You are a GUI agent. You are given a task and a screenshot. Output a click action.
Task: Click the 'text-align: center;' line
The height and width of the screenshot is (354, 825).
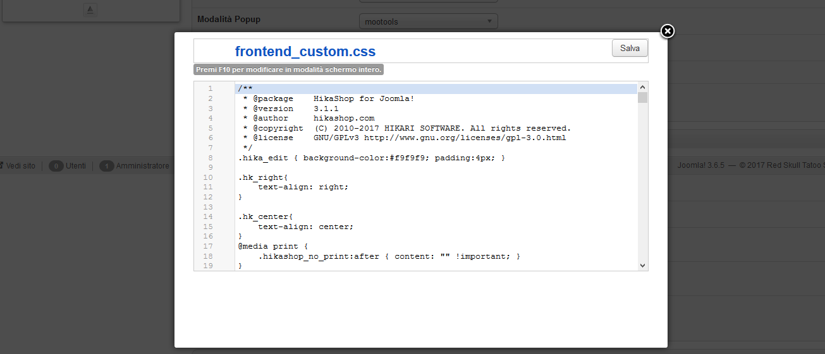(306, 227)
